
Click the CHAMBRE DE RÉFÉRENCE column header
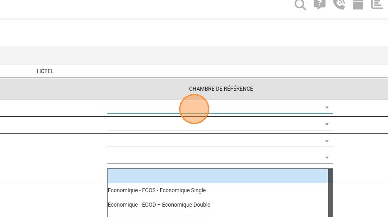[x=221, y=89]
